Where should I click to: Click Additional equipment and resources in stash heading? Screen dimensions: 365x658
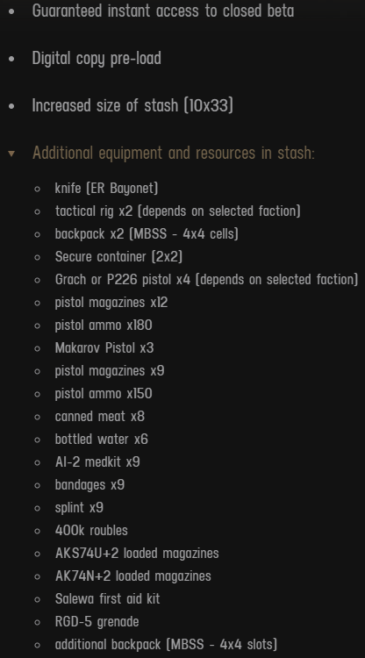[174, 153]
